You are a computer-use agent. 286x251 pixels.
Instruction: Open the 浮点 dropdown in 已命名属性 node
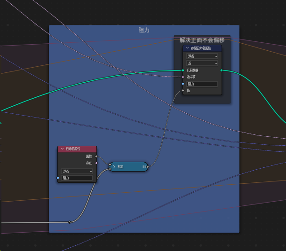click(77, 172)
